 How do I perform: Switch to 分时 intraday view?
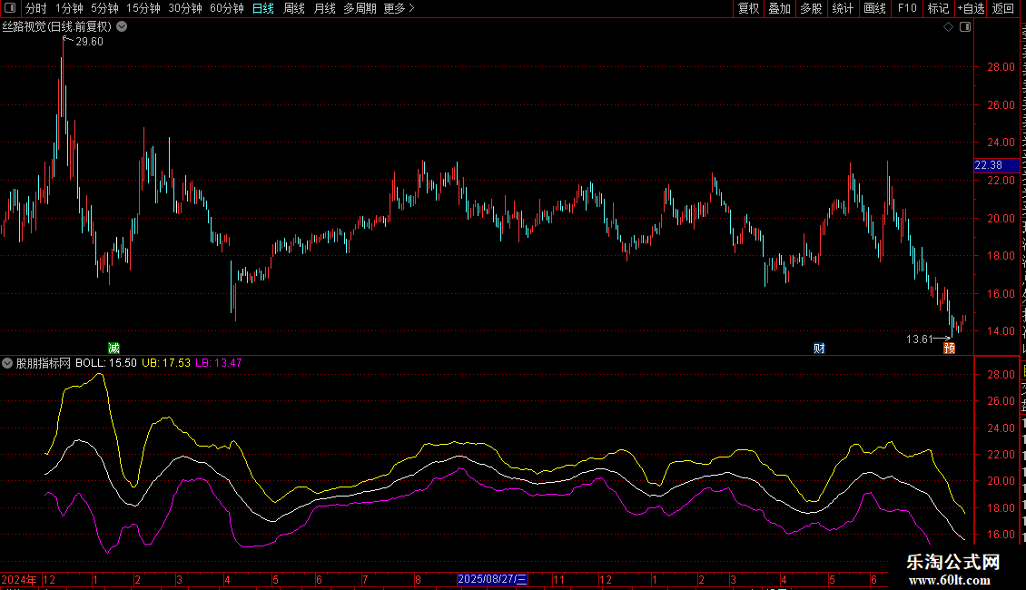[36, 8]
